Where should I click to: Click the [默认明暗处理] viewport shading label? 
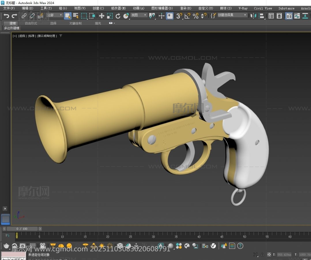[47, 36]
